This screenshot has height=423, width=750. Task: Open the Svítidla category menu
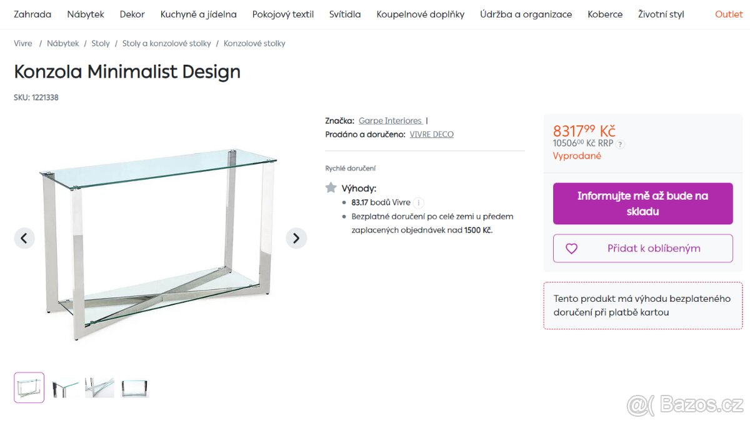click(345, 14)
